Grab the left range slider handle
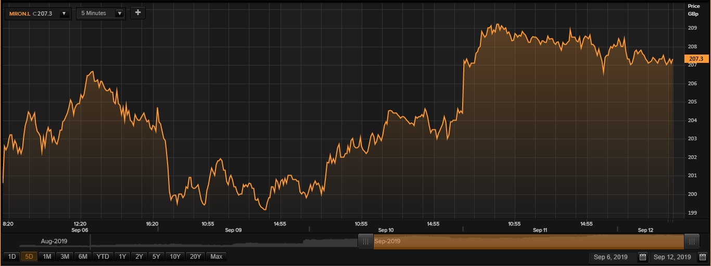 coord(365,241)
